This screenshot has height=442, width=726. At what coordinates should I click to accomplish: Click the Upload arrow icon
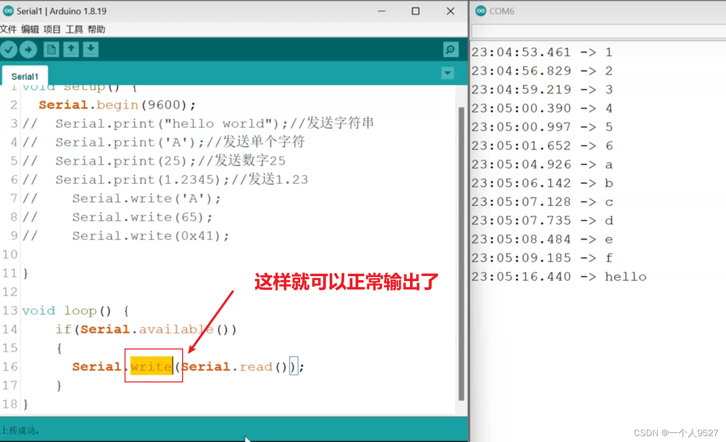point(28,49)
